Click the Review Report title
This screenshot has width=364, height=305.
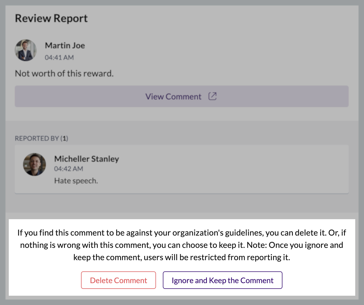[51, 18]
